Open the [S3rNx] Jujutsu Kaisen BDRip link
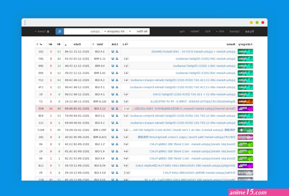The height and width of the screenshot is (196, 289). pos(199,173)
